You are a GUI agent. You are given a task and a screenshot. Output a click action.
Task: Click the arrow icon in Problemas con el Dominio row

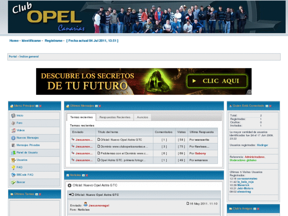tap(73, 153)
